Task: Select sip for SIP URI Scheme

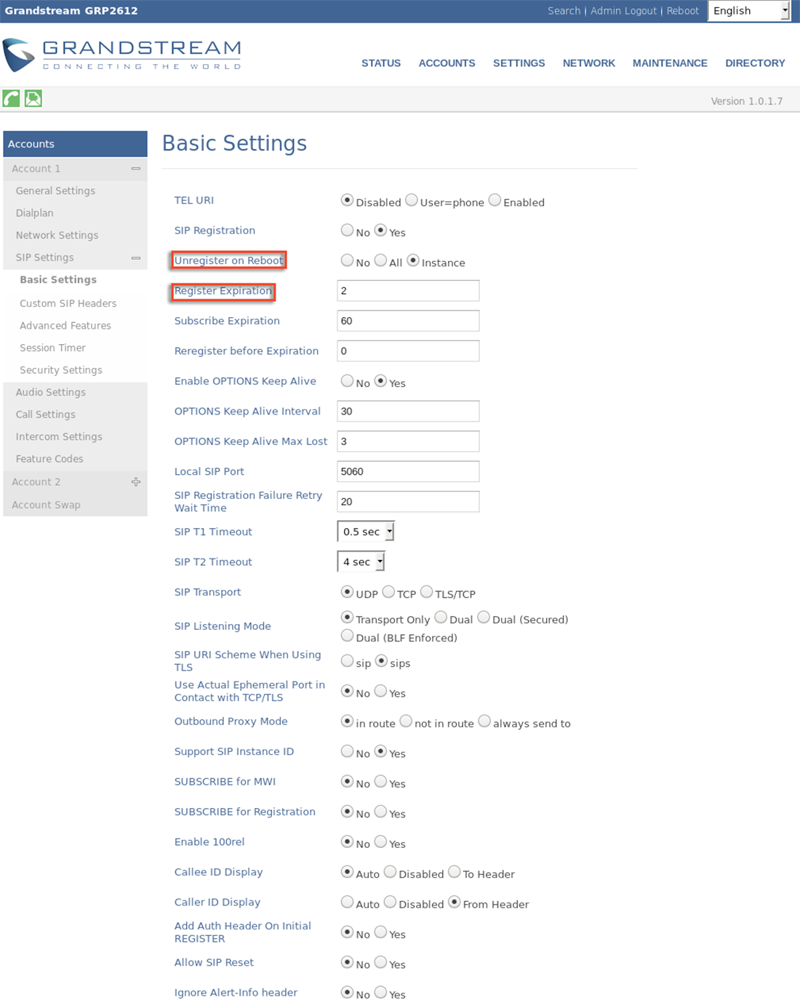Action: tap(347, 661)
